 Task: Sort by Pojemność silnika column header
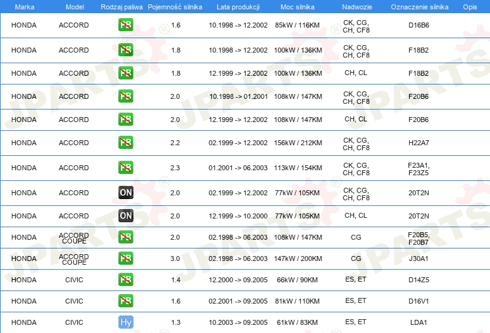[175, 7]
